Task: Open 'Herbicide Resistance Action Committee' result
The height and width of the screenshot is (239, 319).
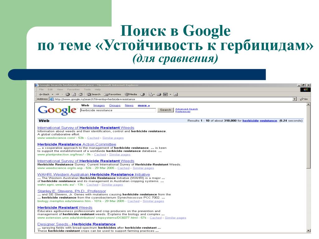Action: point(77,144)
